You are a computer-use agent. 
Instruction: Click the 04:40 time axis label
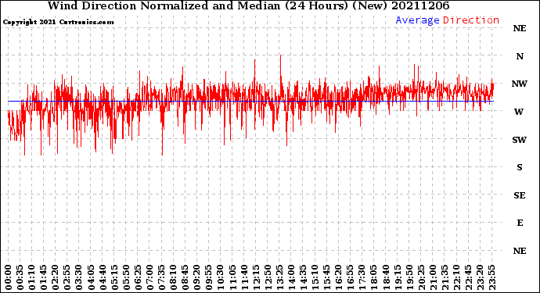[x=103, y=277]
